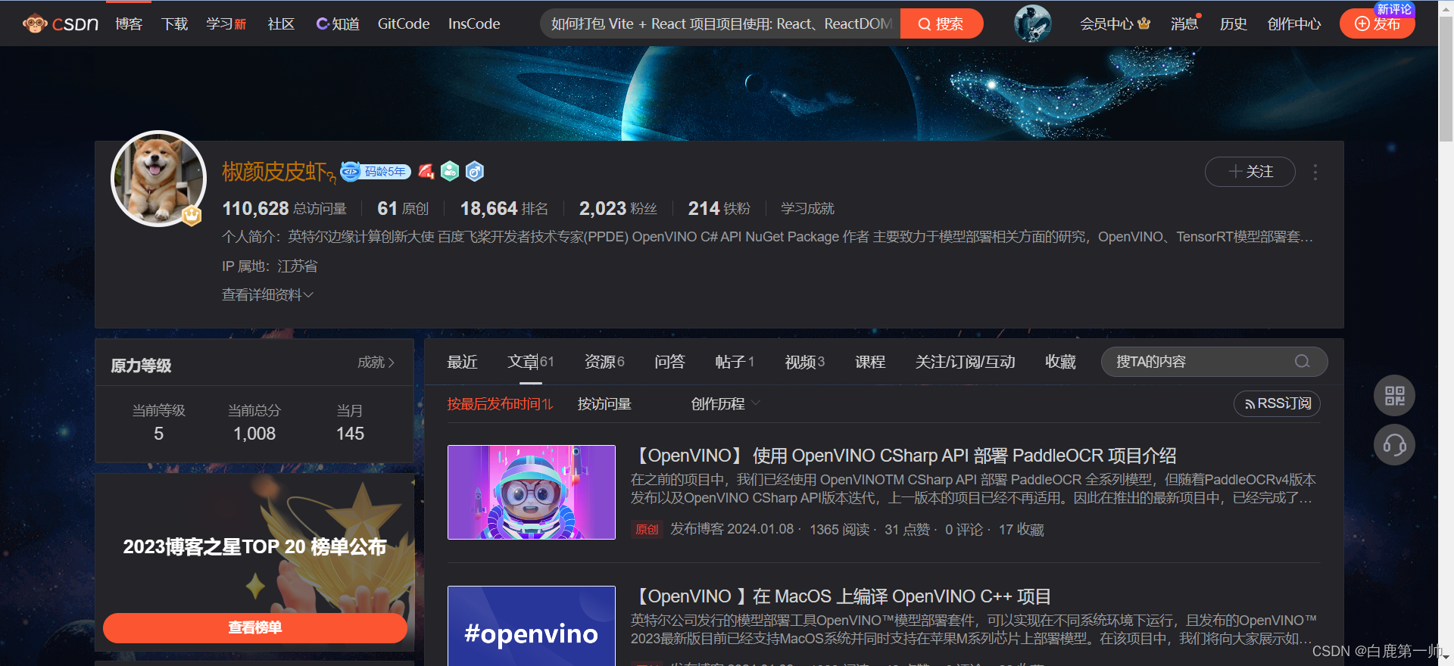Open the 码龄5年 badge
The width and height of the screenshot is (1454, 666).
click(x=376, y=172)
